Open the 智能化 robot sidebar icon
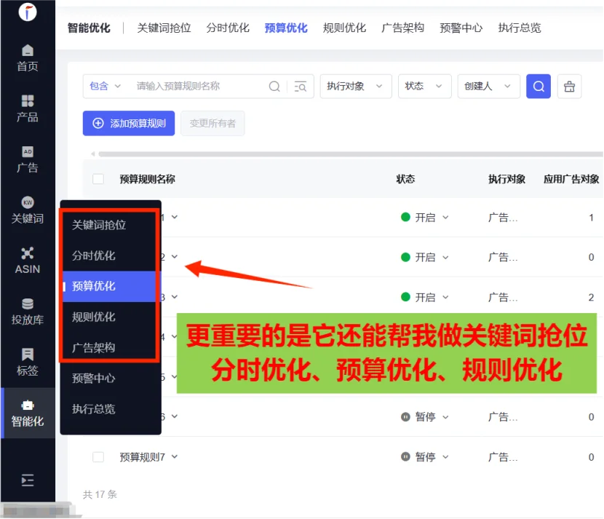 point(28,413)
